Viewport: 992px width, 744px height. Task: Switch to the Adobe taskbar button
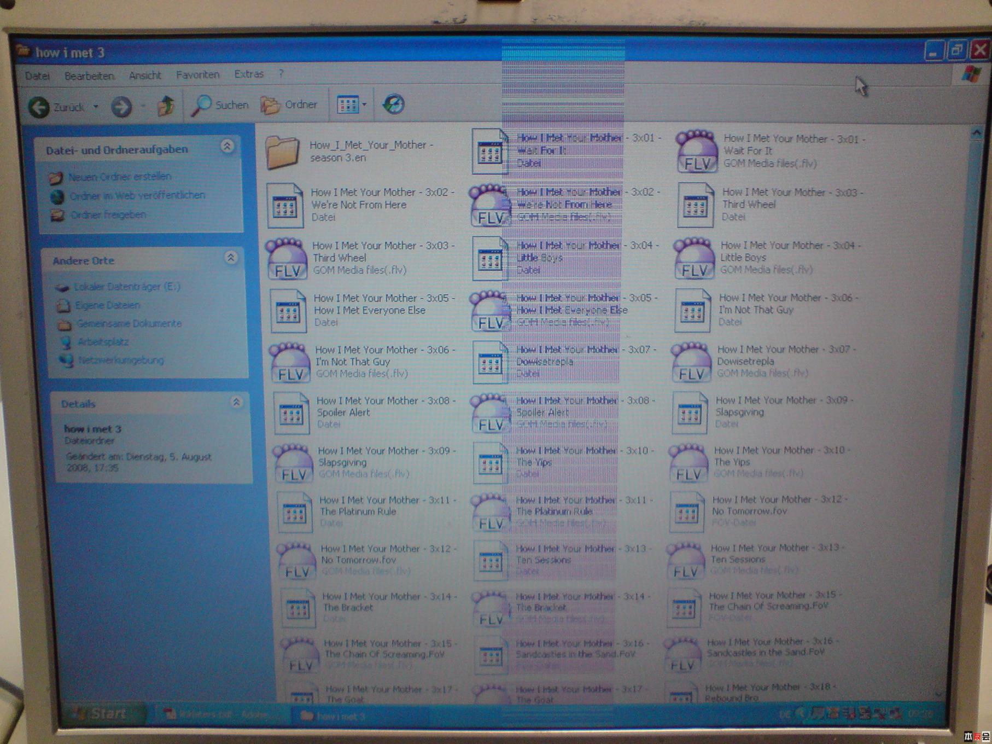click(x=221, y=714)
